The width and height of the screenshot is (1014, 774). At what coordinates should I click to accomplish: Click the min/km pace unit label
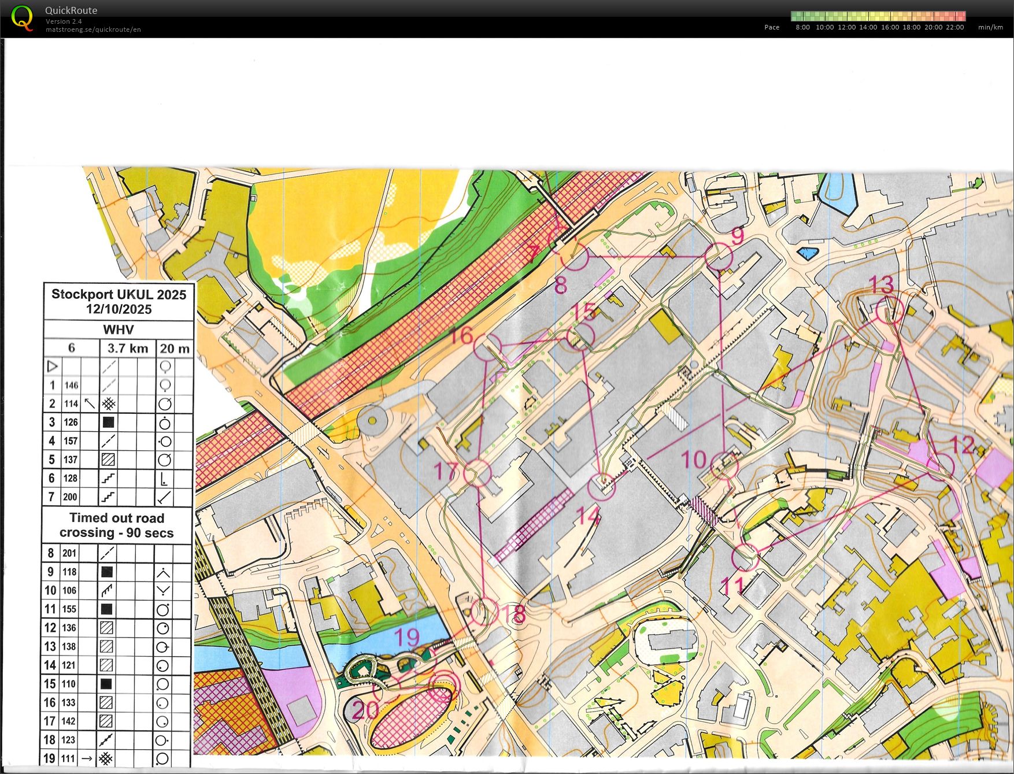(x=990, y=27)
